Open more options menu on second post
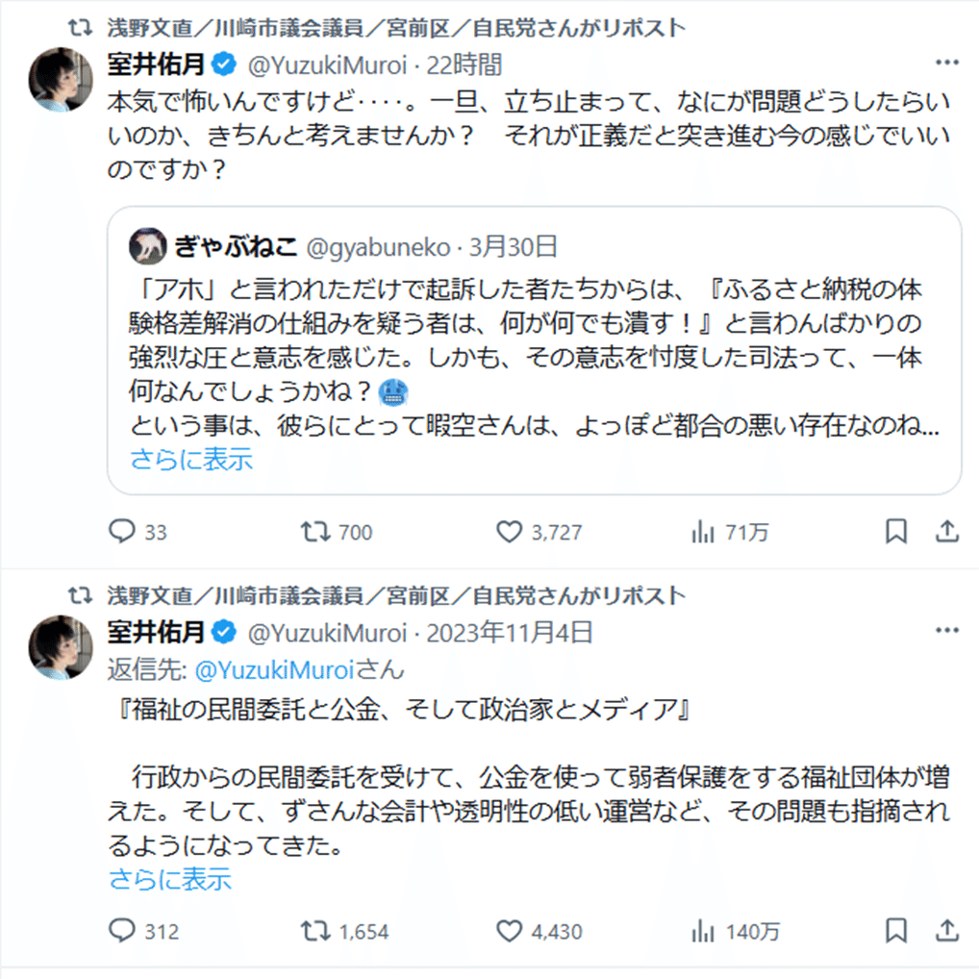The image size is (979, 979). tap(947, 632)
